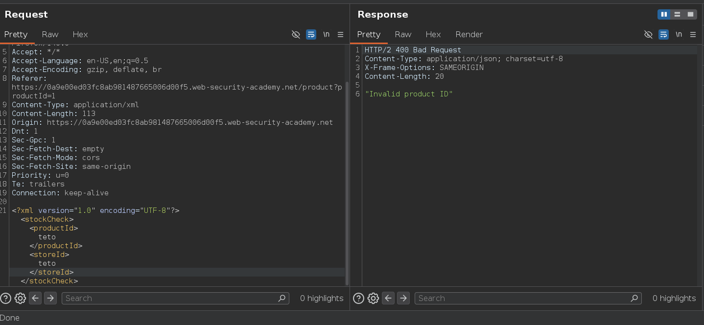
Task: Select side-by-side layout icon
Action: [664, 14]
